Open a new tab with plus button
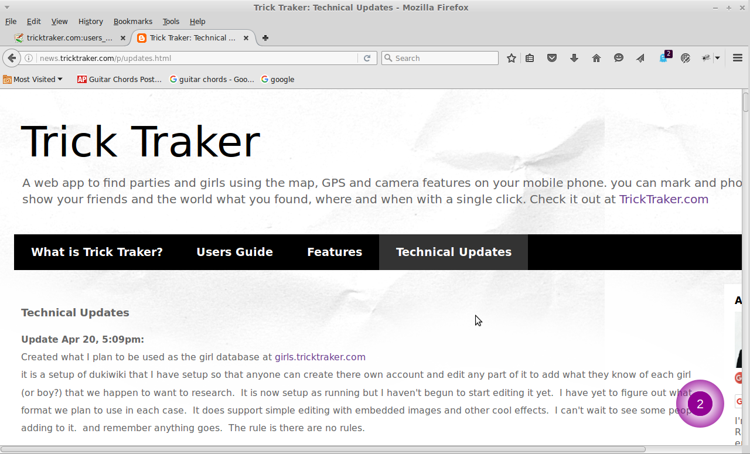This screenshot has width=750, height=454. 265,37
